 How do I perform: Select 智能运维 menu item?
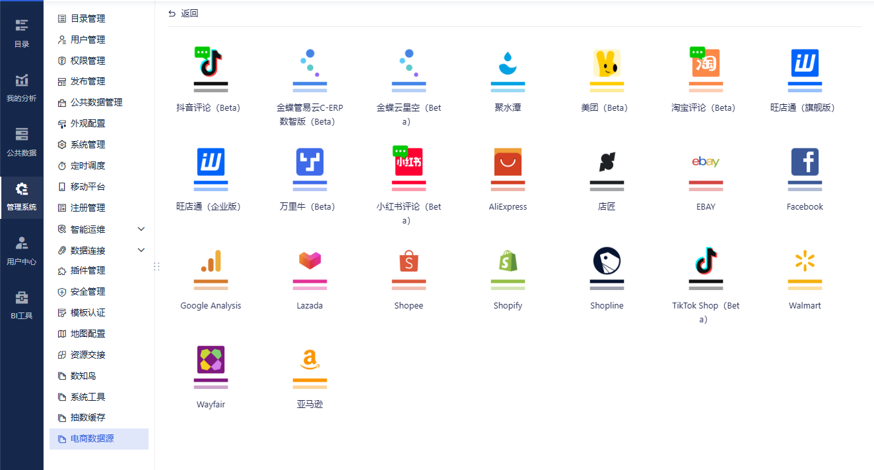99,229
